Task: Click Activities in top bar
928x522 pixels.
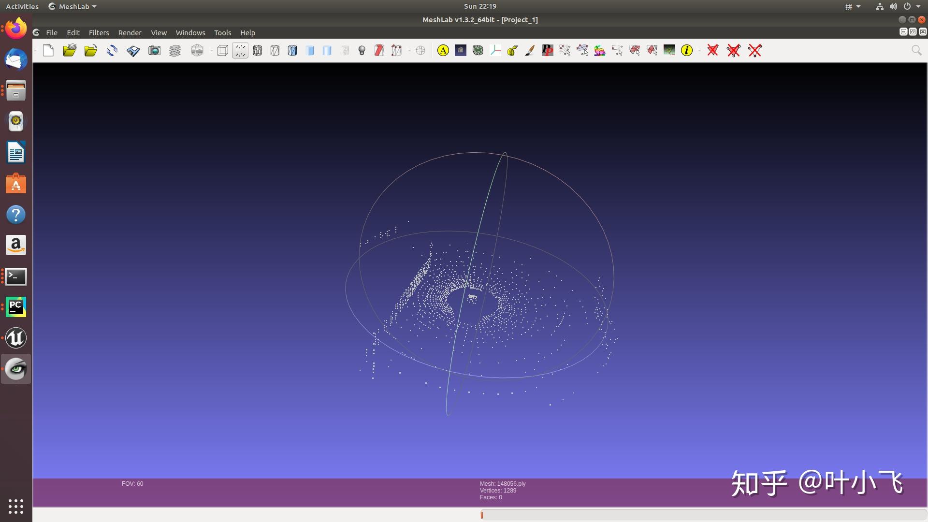Action: [22, 7]
